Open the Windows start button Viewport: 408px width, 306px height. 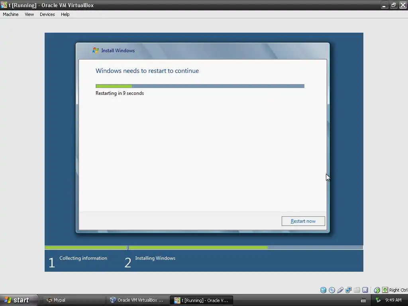point(18,300)
